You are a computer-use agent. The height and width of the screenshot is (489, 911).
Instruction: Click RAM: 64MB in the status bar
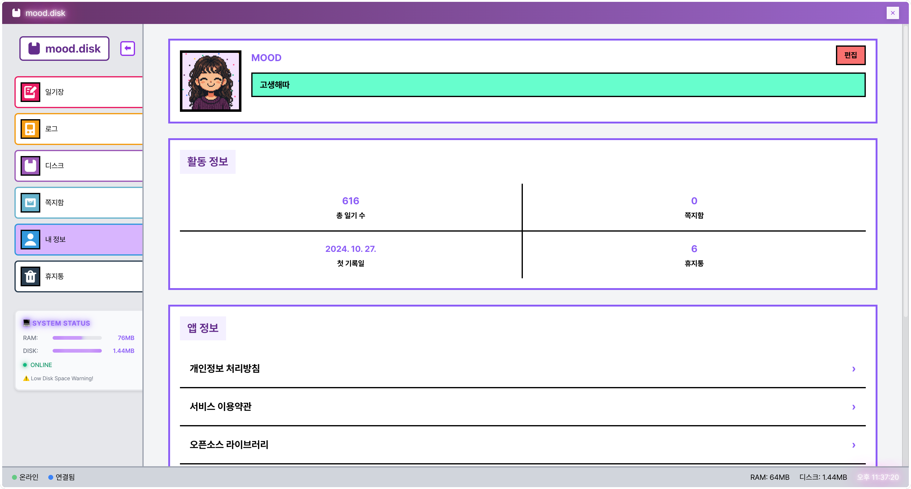point(770,477)
